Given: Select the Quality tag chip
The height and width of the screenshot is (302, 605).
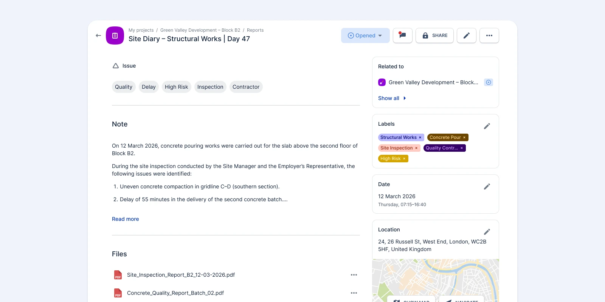Looking at the screenshot, I should 124,87.
